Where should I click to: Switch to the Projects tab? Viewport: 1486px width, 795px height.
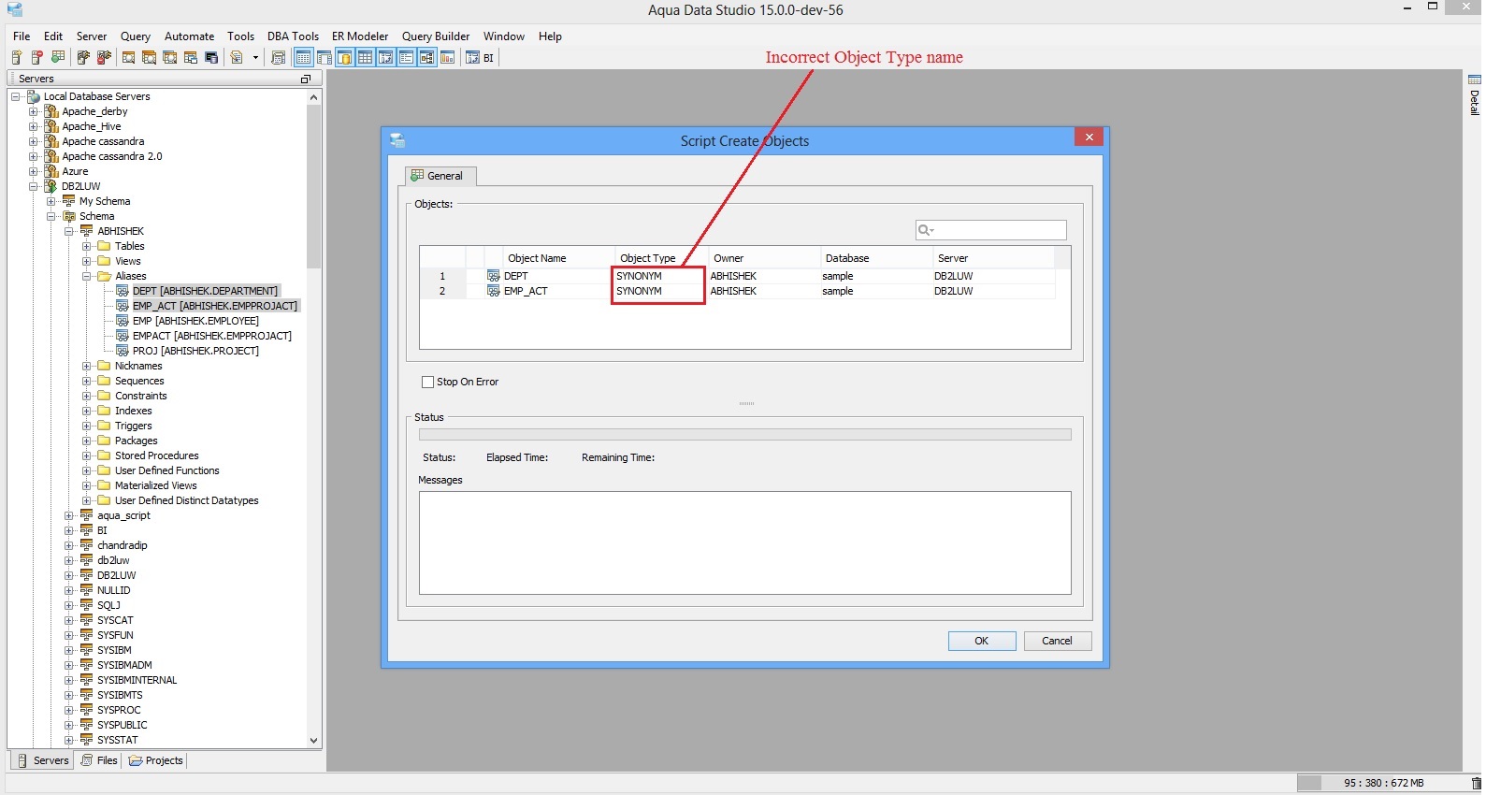pos(156,760)
